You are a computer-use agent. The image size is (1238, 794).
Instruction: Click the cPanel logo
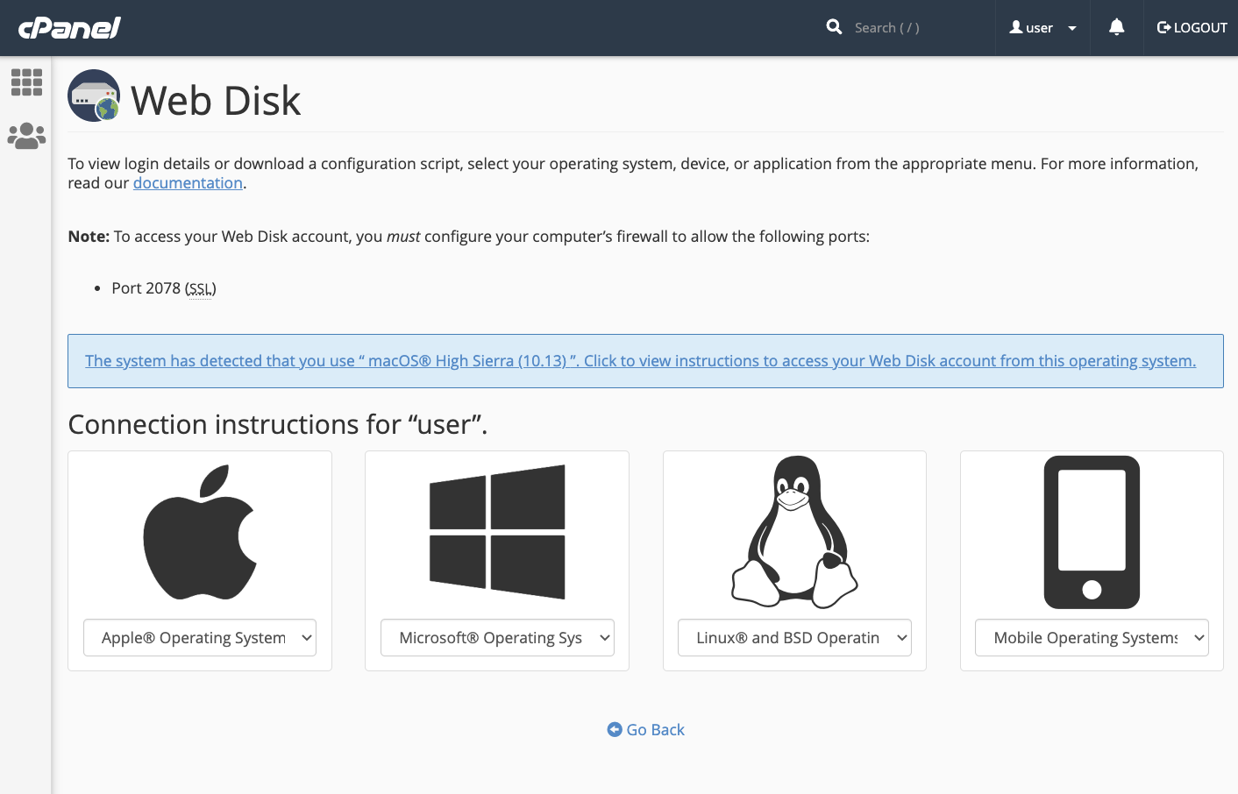point(69,28)
